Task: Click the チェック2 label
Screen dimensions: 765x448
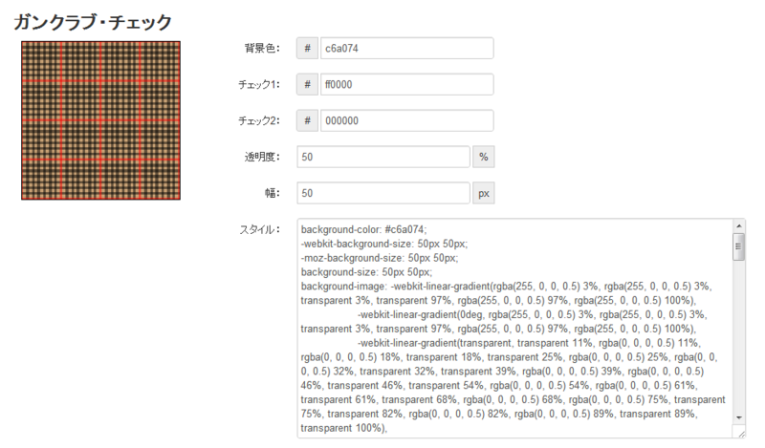Action: coord(259,120)
